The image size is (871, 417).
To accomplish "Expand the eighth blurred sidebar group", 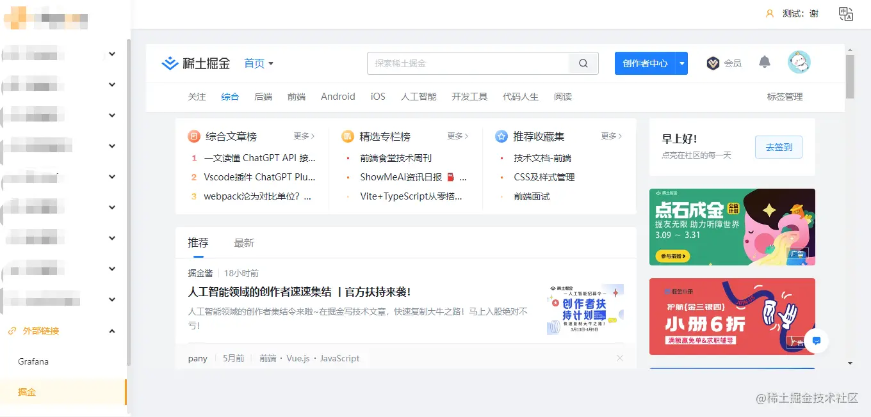I will point(112,269).
